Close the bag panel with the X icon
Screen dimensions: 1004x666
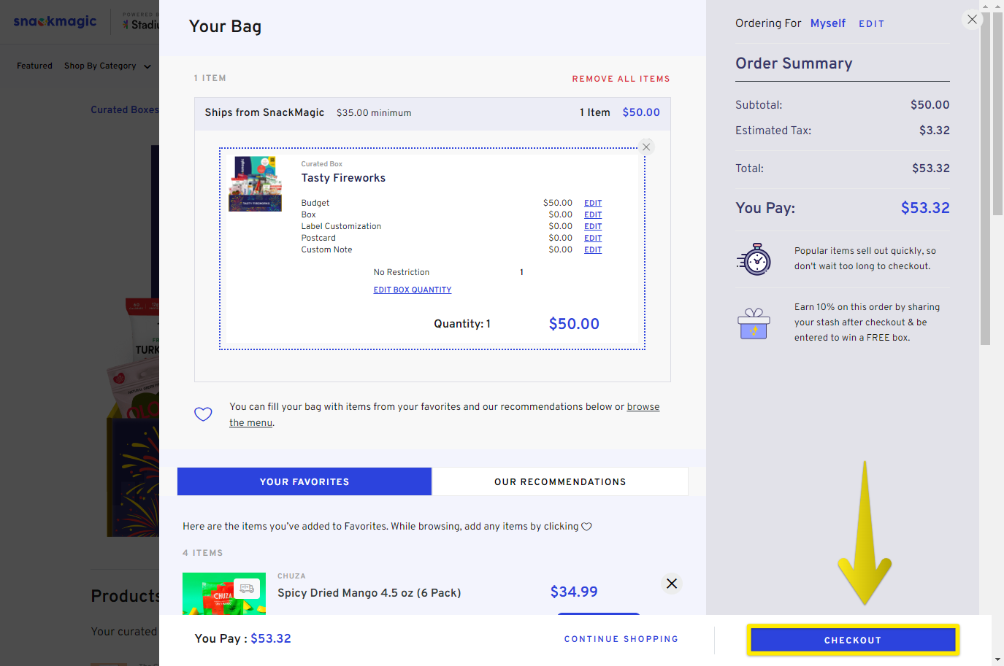pyautogui.click(x=972, y=20)
